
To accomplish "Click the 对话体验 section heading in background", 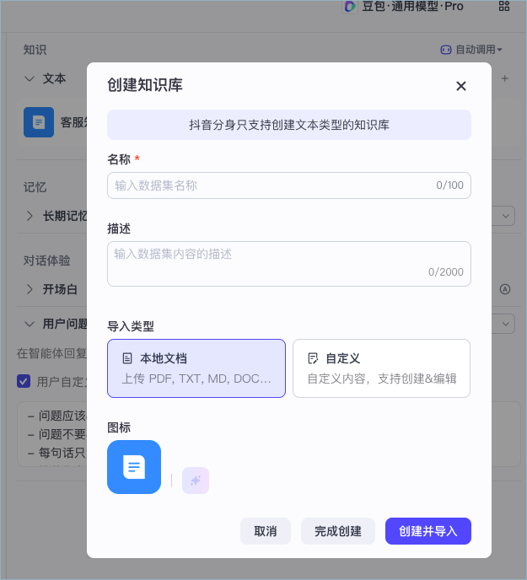I will pyautogui.click(x=46, y=260).
